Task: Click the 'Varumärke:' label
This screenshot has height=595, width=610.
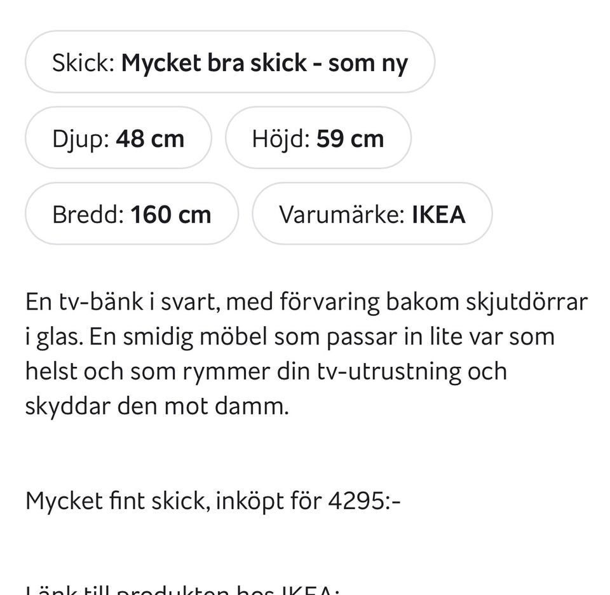Action: click(342, 214)
